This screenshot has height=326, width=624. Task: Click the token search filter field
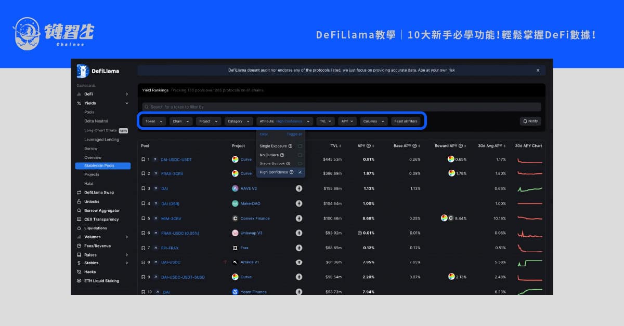point(342,107)
